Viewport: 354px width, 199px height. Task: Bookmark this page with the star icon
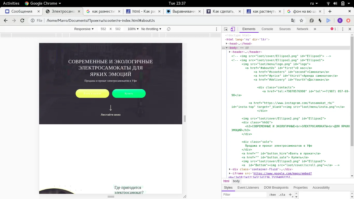pos(301,20)
